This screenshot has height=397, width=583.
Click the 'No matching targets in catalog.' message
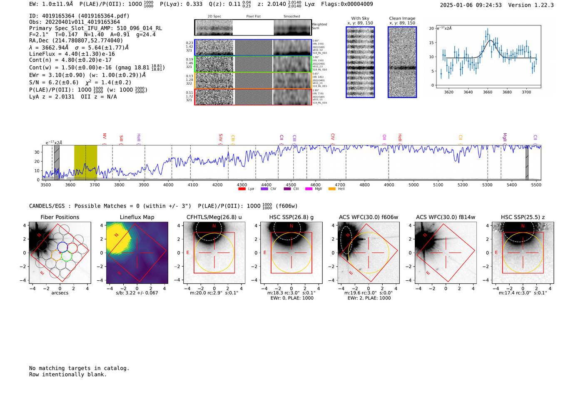coord(79,368)
